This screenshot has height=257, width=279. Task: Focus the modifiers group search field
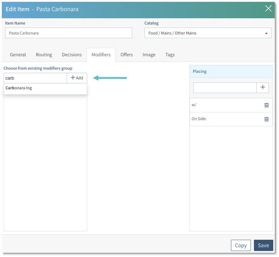coord(35,78)
